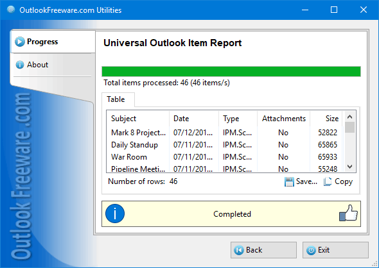379x268 pixels.
Task: Click the floppy disk Save icon
Action: [289, 181]
